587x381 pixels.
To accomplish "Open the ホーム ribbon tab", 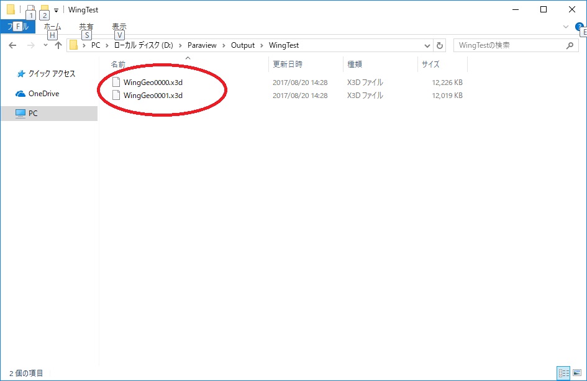I will (52, 27).
